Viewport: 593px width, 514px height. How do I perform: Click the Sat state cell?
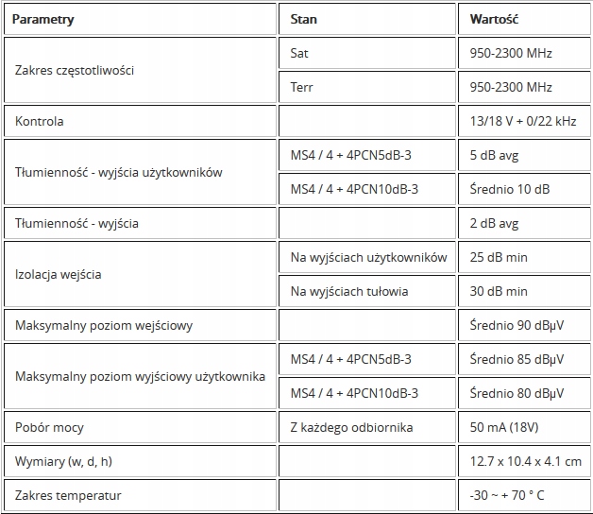299,53
